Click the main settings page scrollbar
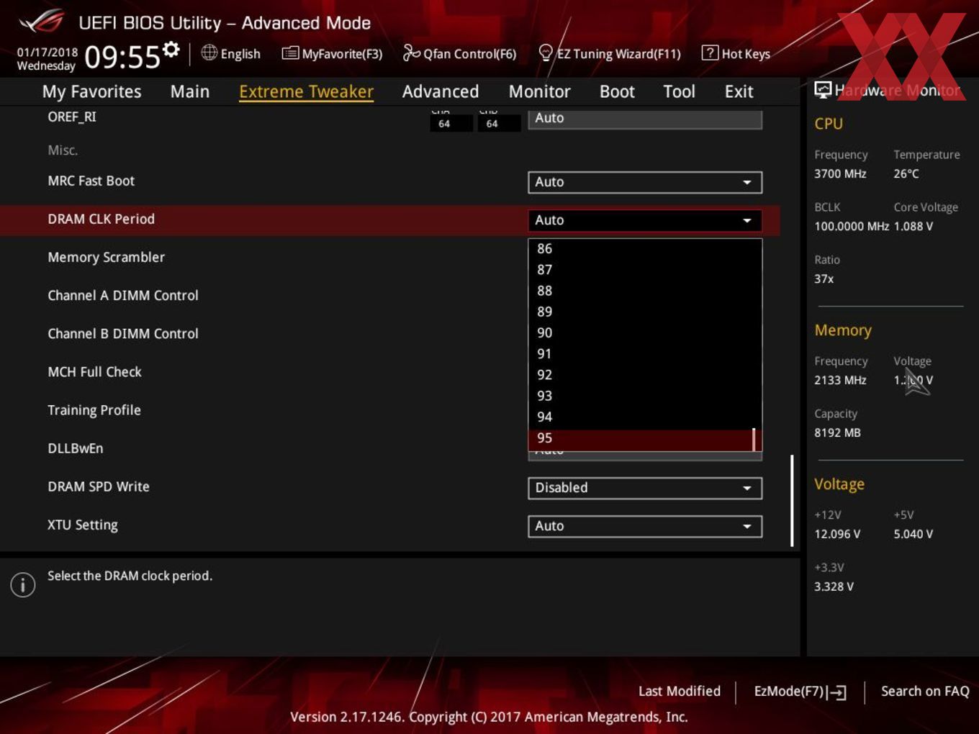Viewport: 979px width, 734px height. point(792,500)
